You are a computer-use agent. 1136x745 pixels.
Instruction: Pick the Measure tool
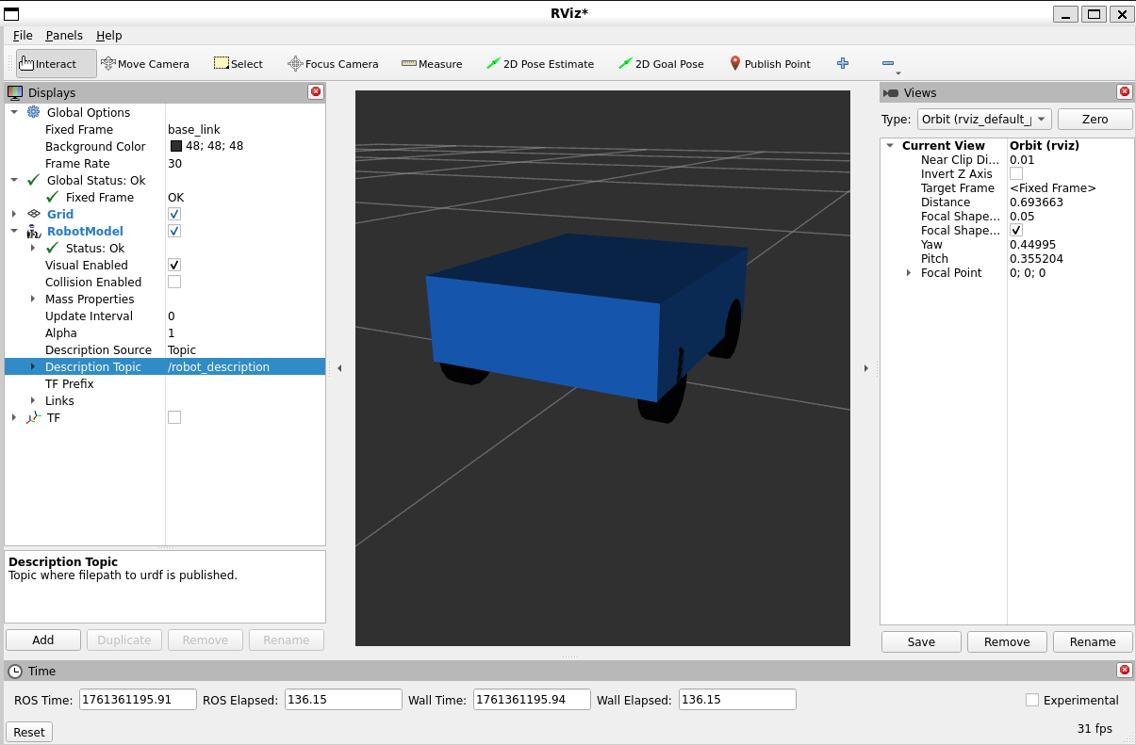[x=432, y=64]
